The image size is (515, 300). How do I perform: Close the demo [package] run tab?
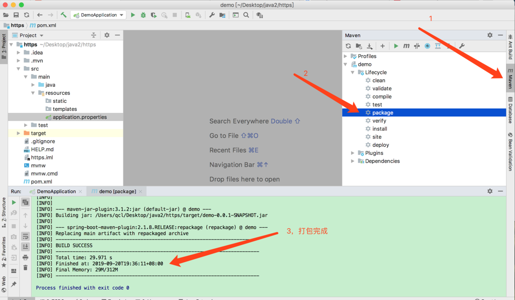(140, 191)
